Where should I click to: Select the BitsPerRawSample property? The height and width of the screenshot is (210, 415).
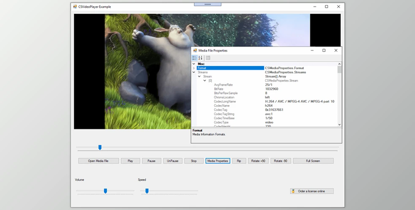(x=226, y=93)
